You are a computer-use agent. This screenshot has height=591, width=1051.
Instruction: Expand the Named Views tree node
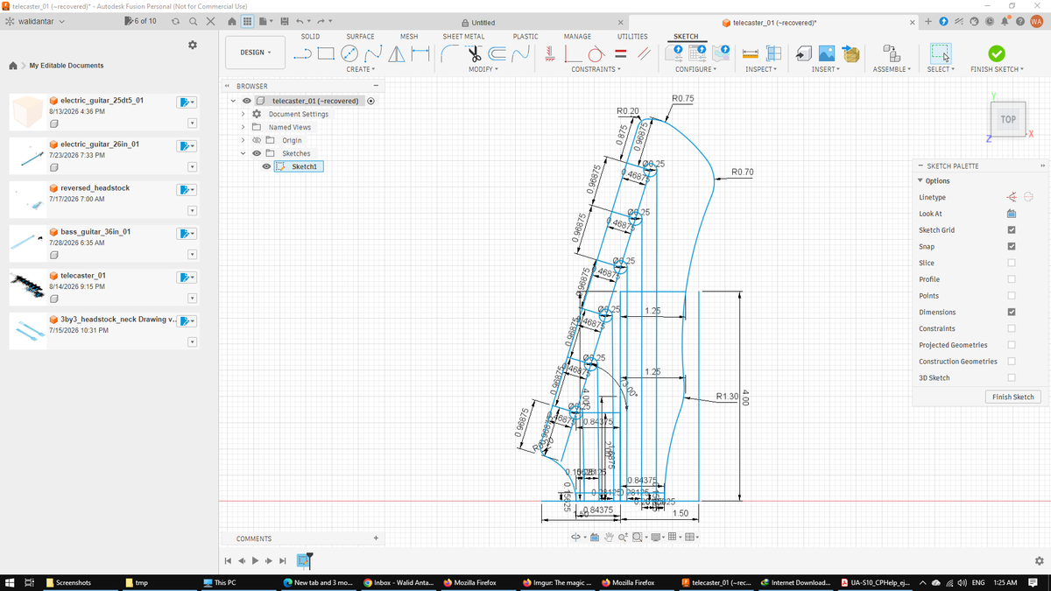click(x=243, y=127)
